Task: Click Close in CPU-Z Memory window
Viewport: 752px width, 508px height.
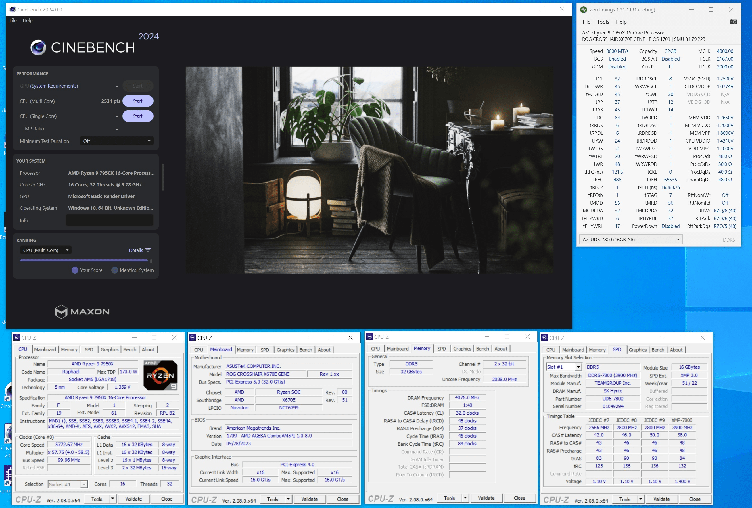Action: (x=519, y=498)
